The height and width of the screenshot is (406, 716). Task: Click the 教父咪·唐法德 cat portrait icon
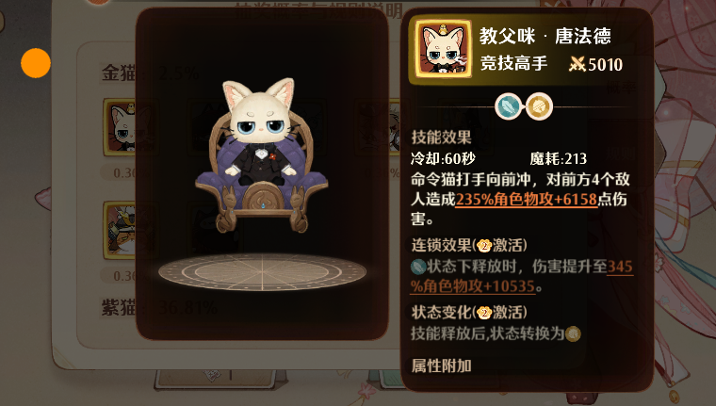click(443, 49)
